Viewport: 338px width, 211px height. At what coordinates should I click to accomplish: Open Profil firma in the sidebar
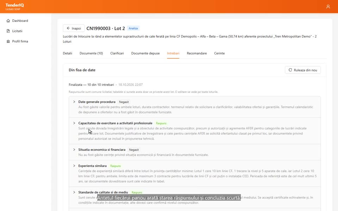20,41
